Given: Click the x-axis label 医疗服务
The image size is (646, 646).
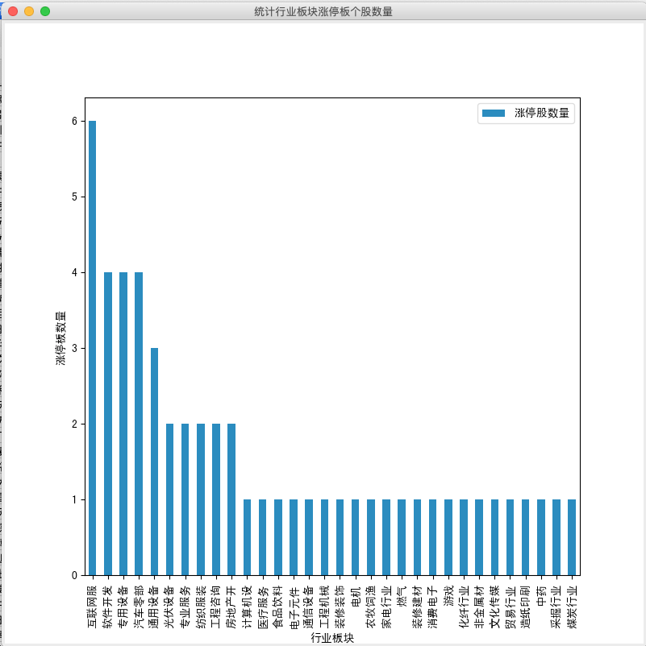Looking at the screenshot, I should tap(262, 607).
